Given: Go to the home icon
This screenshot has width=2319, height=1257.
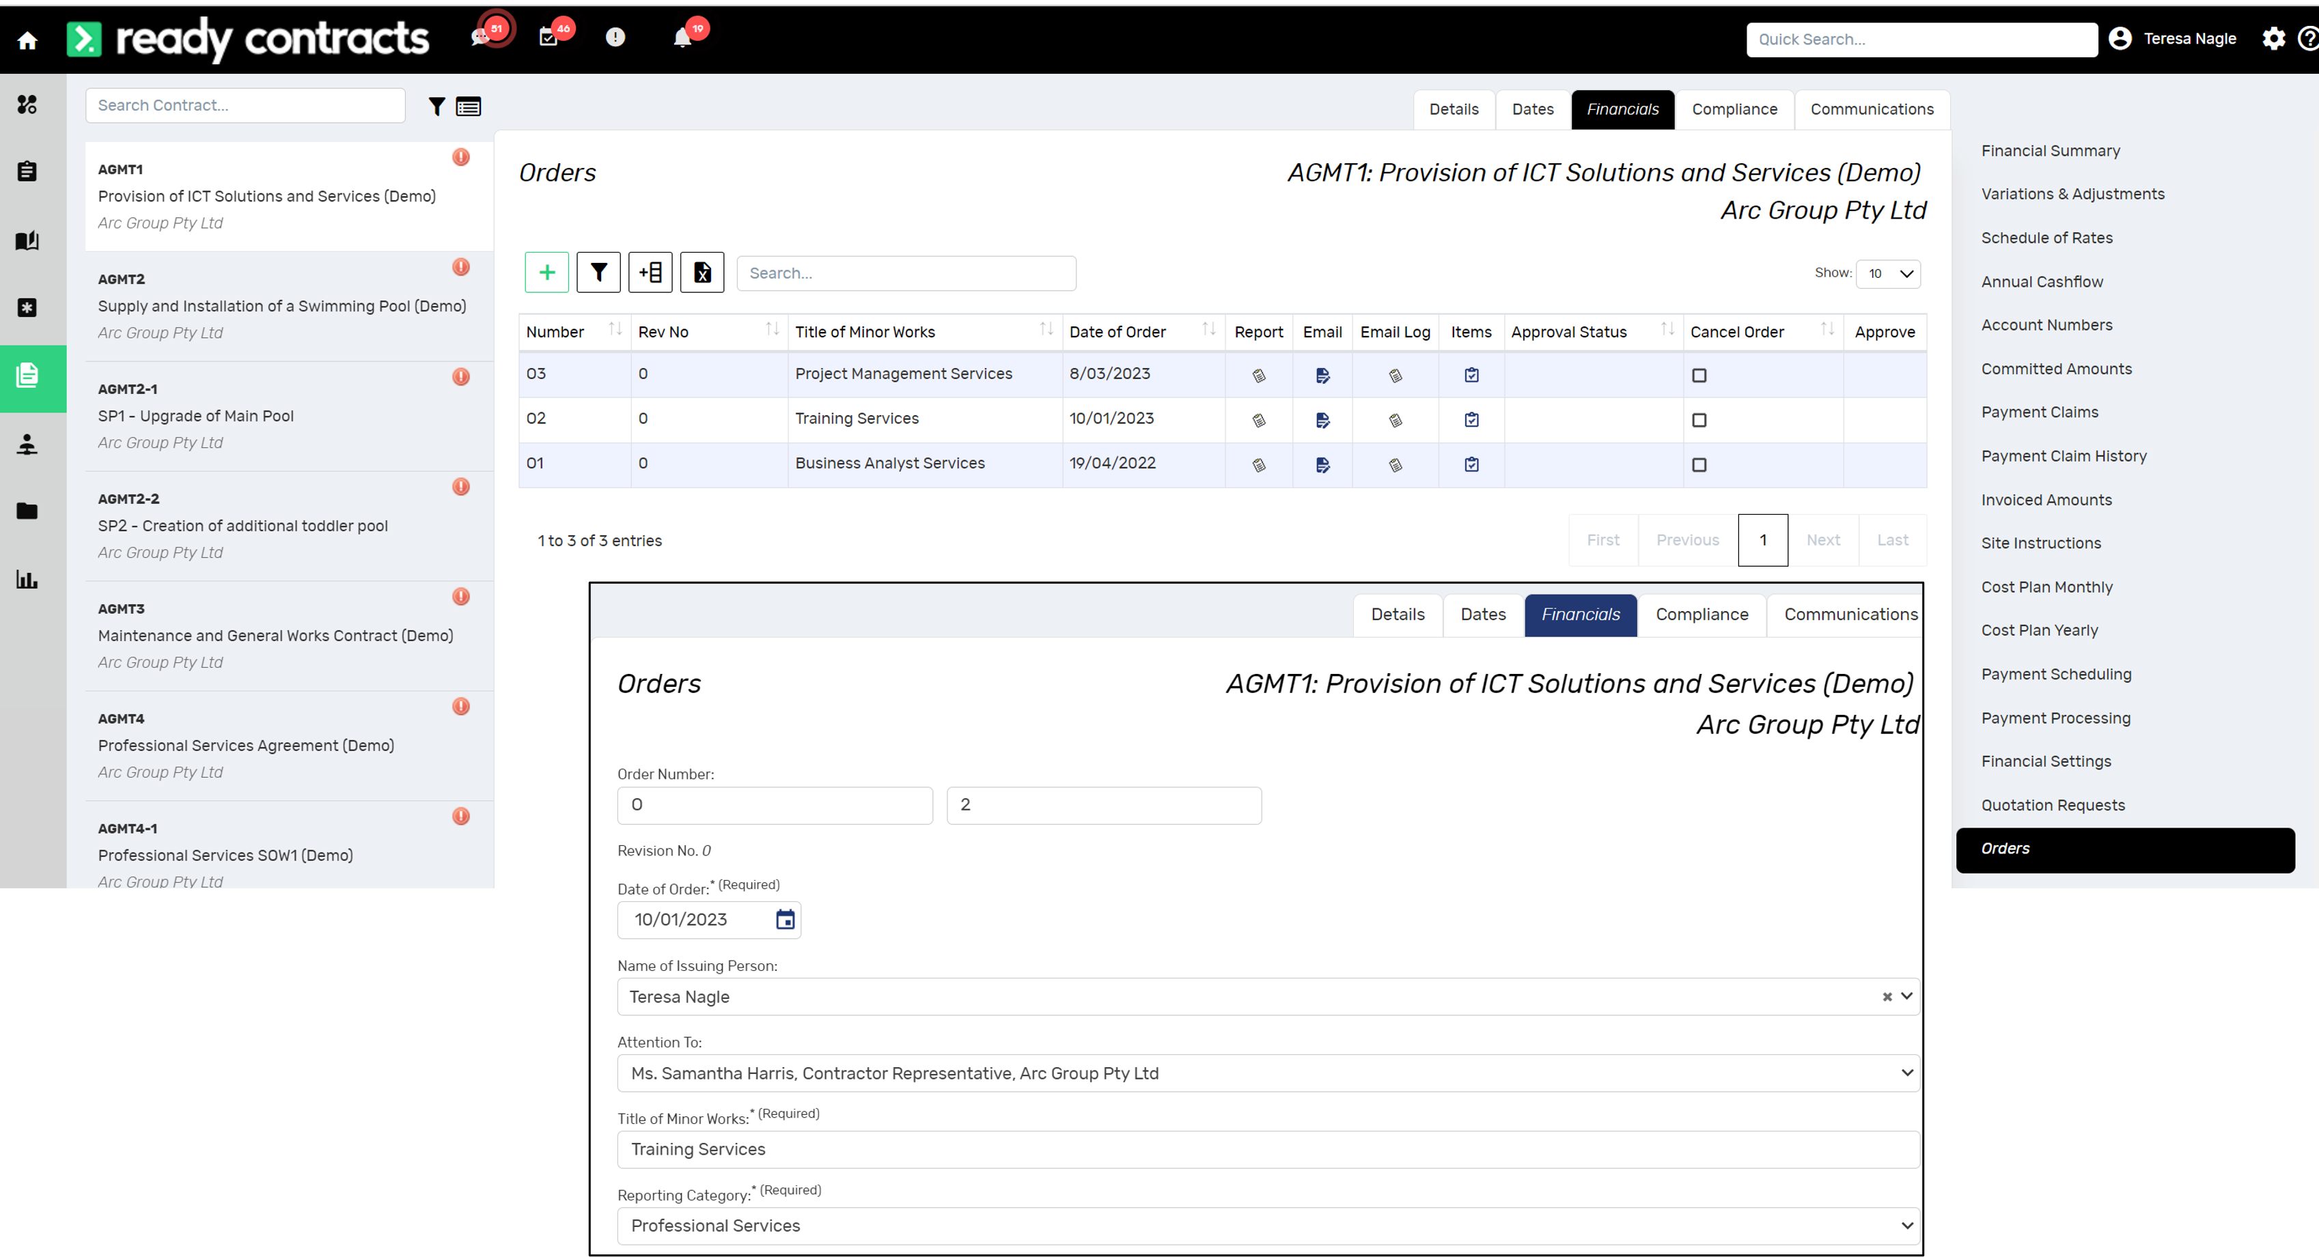Looking at the screenshot, I should [x=27, y=40].
